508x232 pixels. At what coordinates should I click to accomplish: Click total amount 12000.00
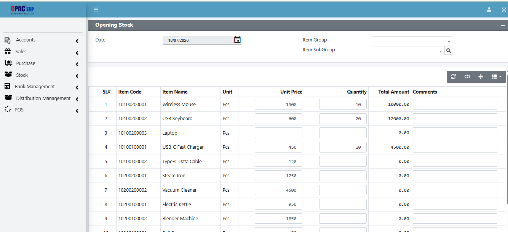399,119
